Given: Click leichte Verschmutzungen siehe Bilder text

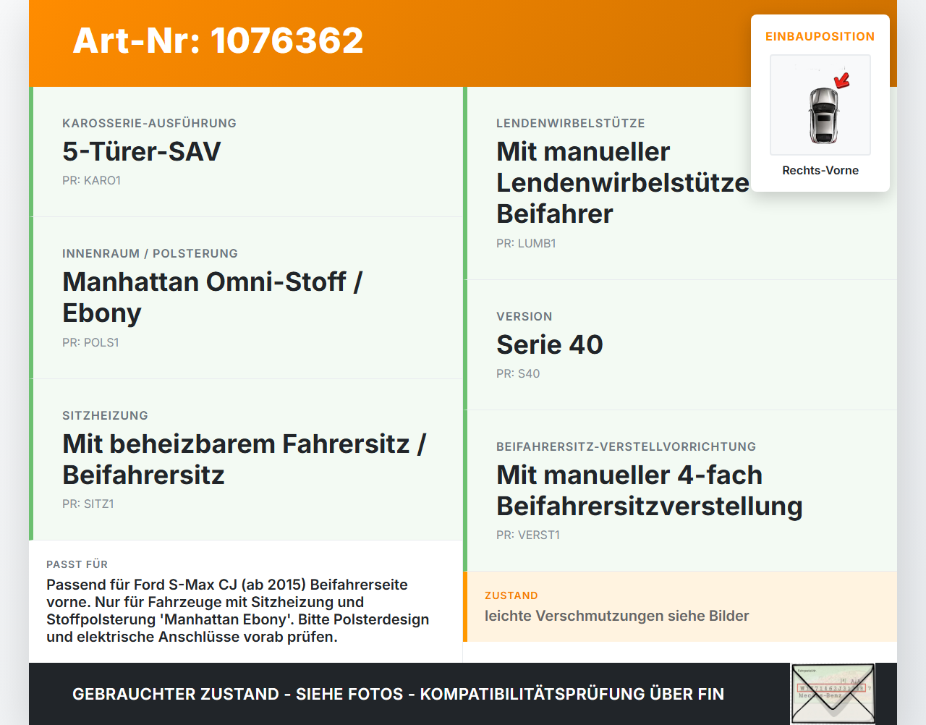Looking at the screenshot, I should [617, 616].
